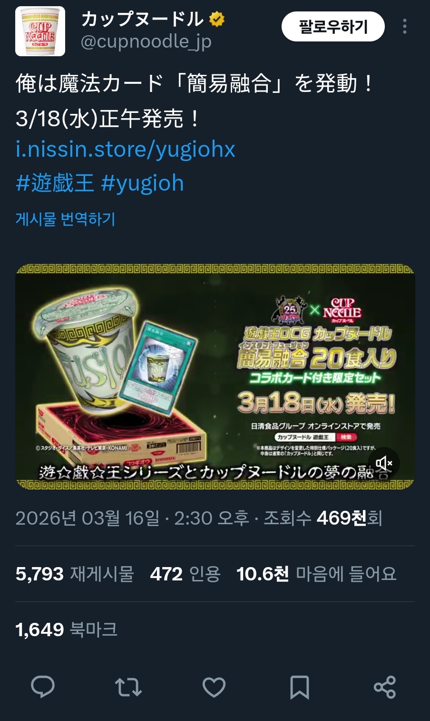
Task: Click the 팔로우하기 follow button
Action: coord(333,27)
